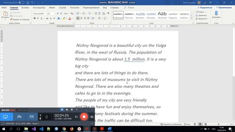The width and height of the screenshot is (235, 132).
Task: Click the Paste (Вставить) clipboard icon
Action: coord(5,14)
